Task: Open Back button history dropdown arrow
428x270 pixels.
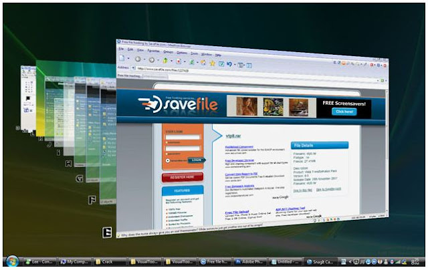Action: point(144,59)
